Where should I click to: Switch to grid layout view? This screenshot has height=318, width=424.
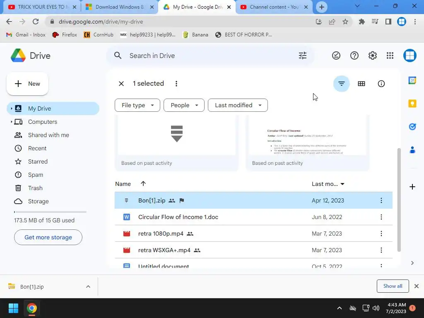pos(361,84)
